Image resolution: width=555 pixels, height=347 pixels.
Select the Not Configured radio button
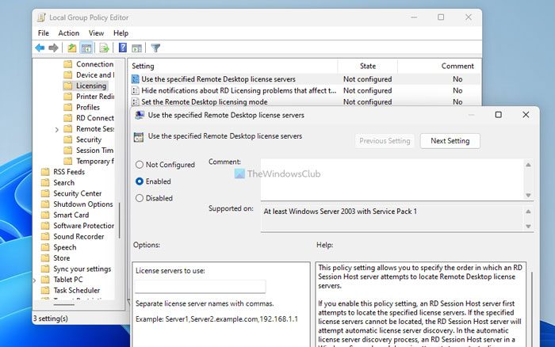click(140, 165)
